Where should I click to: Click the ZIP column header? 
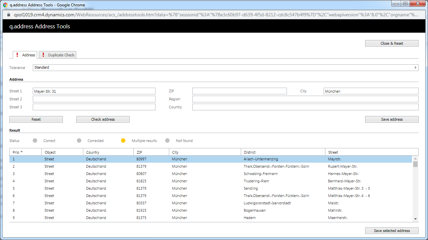pyautogui.click(x=151, y=152)
